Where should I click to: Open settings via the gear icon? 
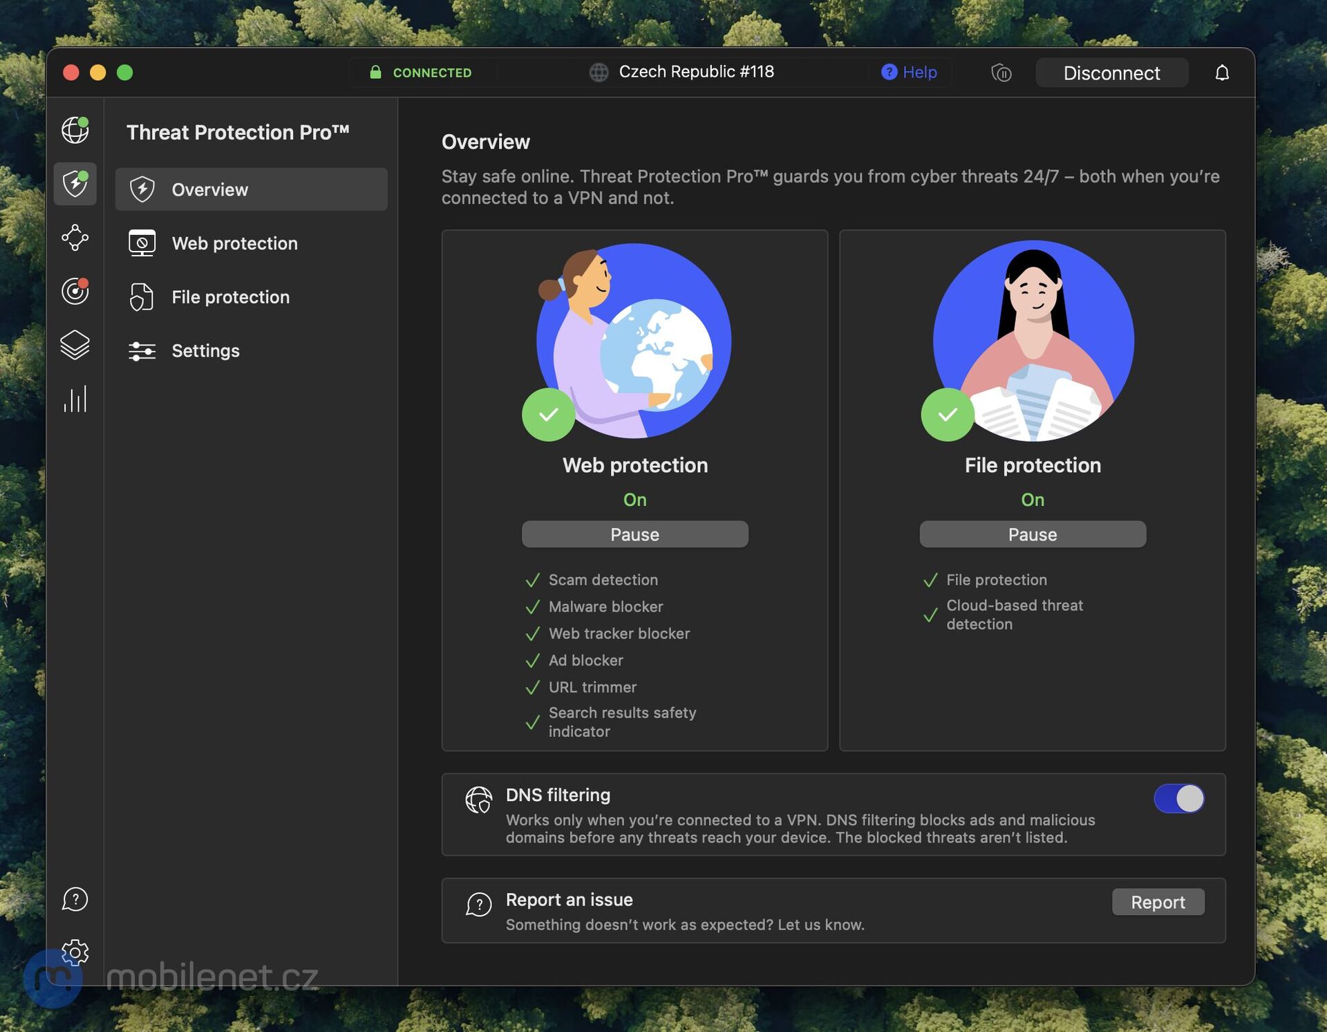(75, 952)
